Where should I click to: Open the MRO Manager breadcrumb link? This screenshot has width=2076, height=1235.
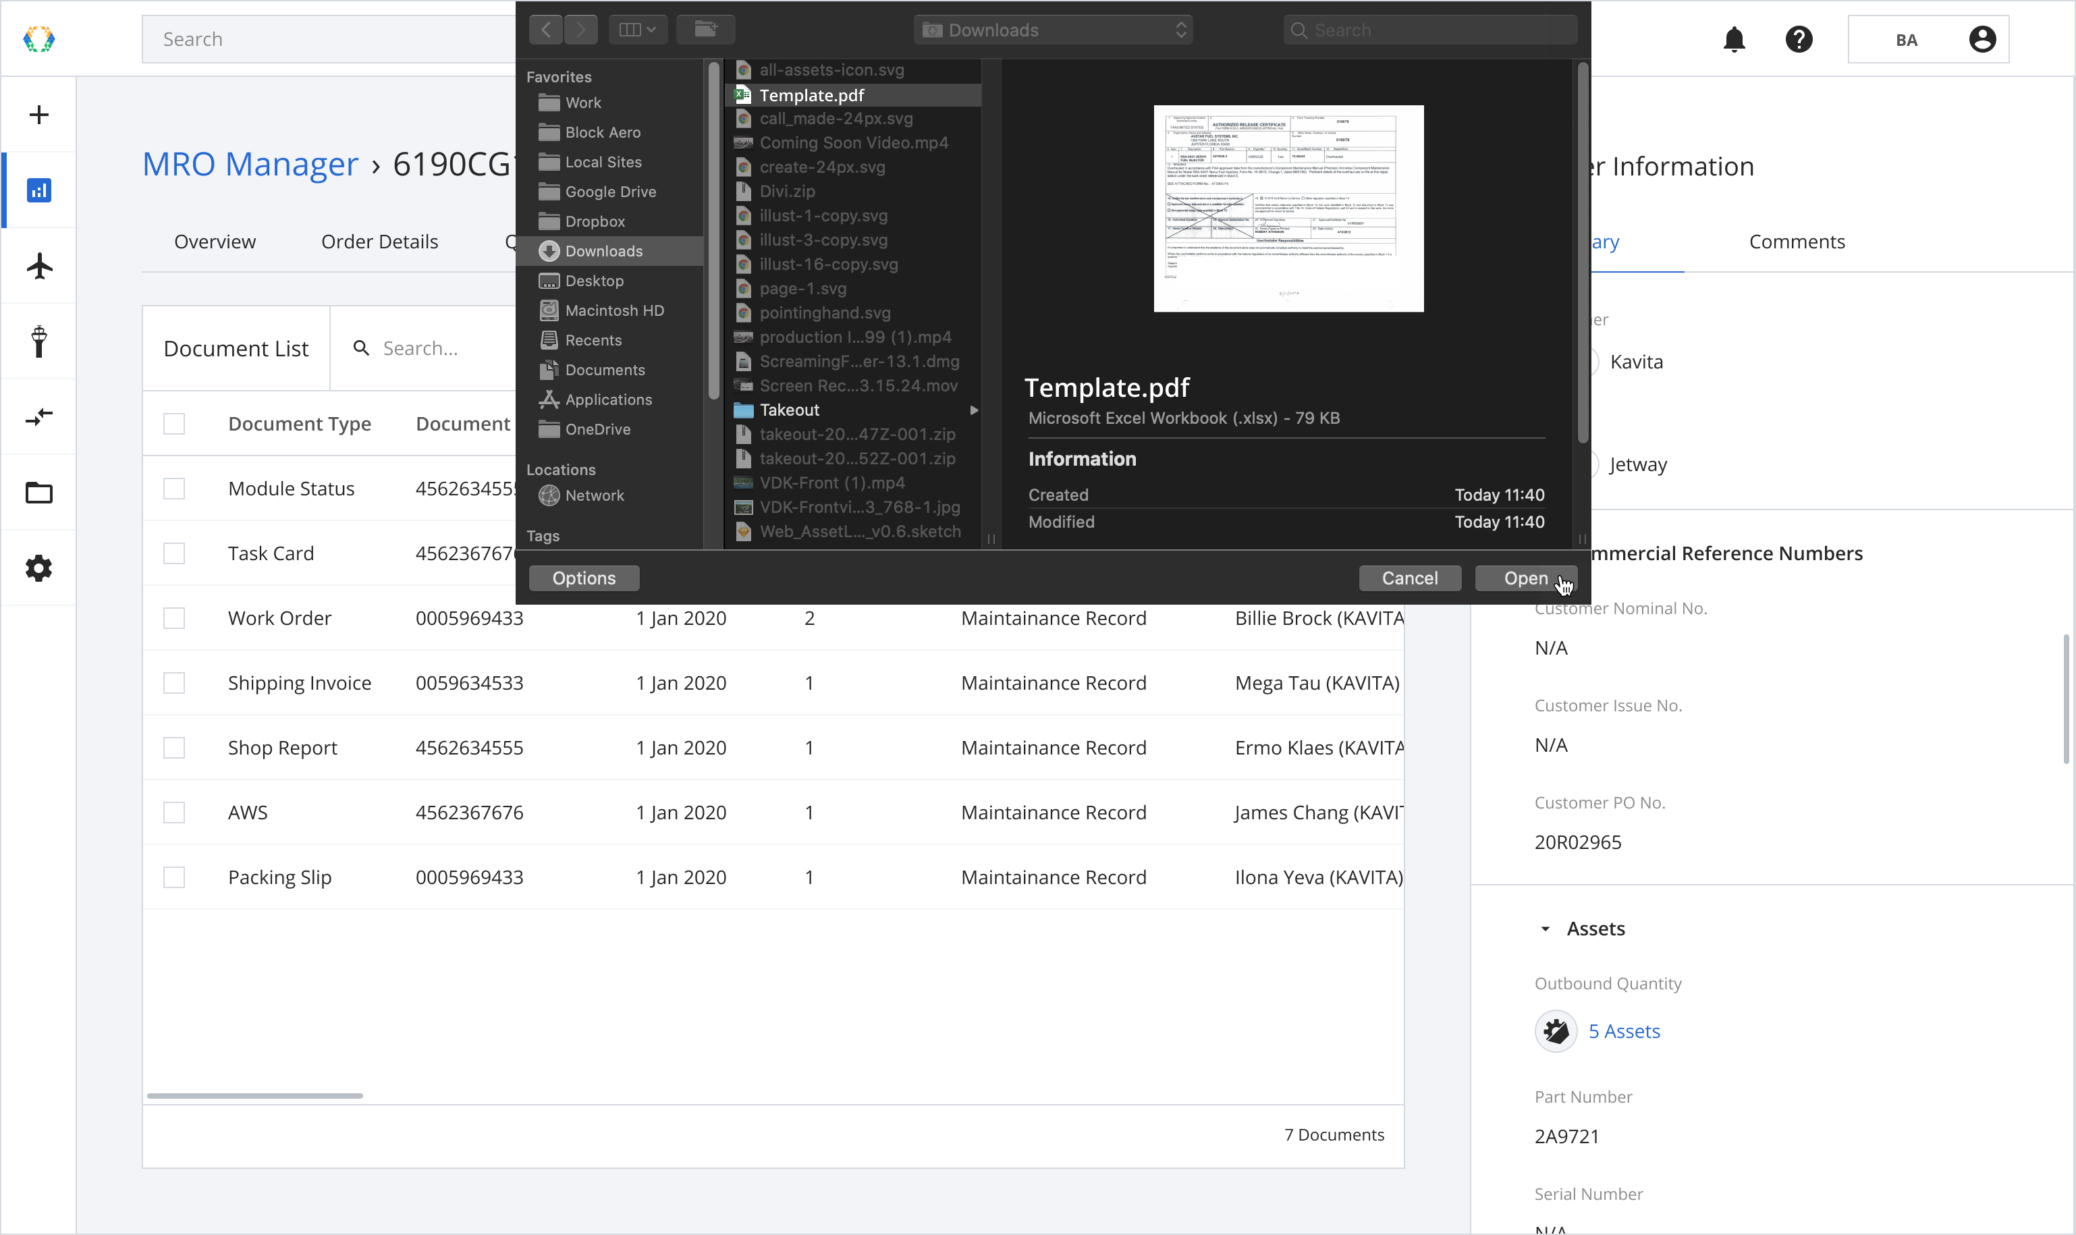(x=250, y=164)
